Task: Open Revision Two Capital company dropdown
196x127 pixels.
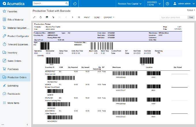Action: click(x=130, y=4)
